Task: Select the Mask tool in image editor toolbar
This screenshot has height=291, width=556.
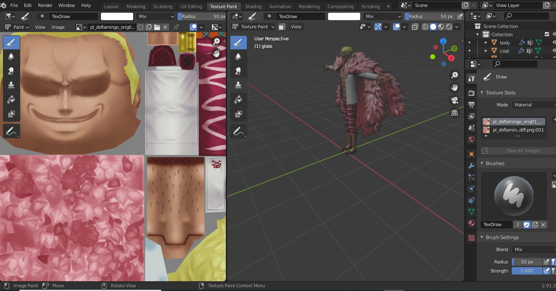Action: point(12,114)
